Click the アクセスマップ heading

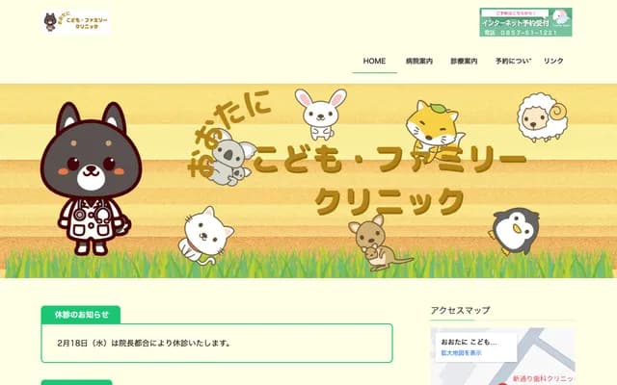pyautogui.click(x=460, y=310)
